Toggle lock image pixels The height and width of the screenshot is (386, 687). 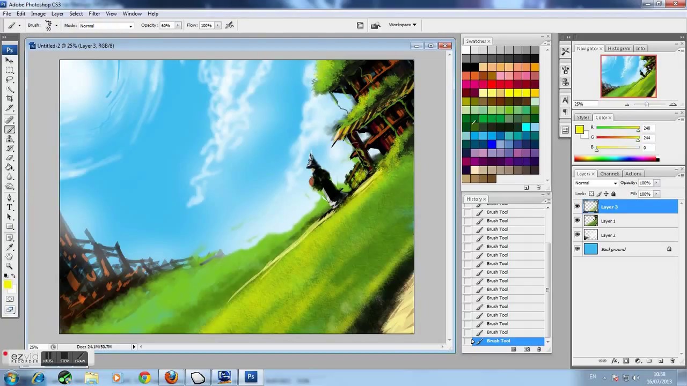(599, 194)
